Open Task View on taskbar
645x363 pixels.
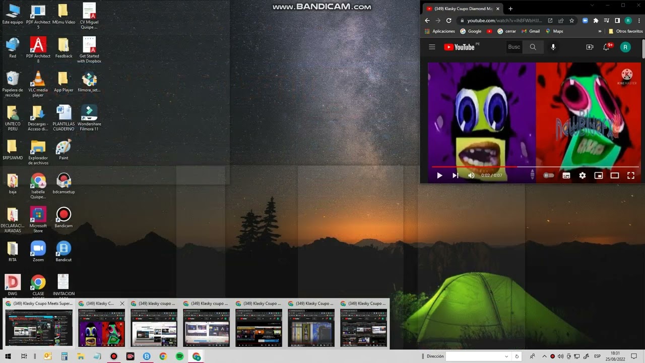coord(24,356)
